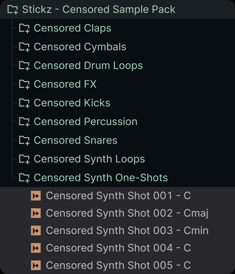Select Censored Synth Shot 004 - C sample

coord(117,248)
